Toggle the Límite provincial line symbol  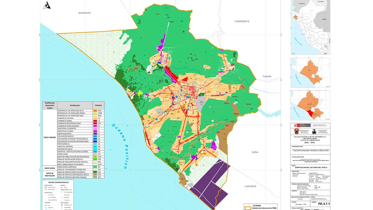pyautogui.click(x=45, y=187)
